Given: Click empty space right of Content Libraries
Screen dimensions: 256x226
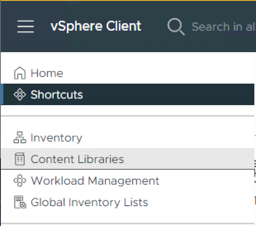Looking at the screenshot, I should coord(190,159).
